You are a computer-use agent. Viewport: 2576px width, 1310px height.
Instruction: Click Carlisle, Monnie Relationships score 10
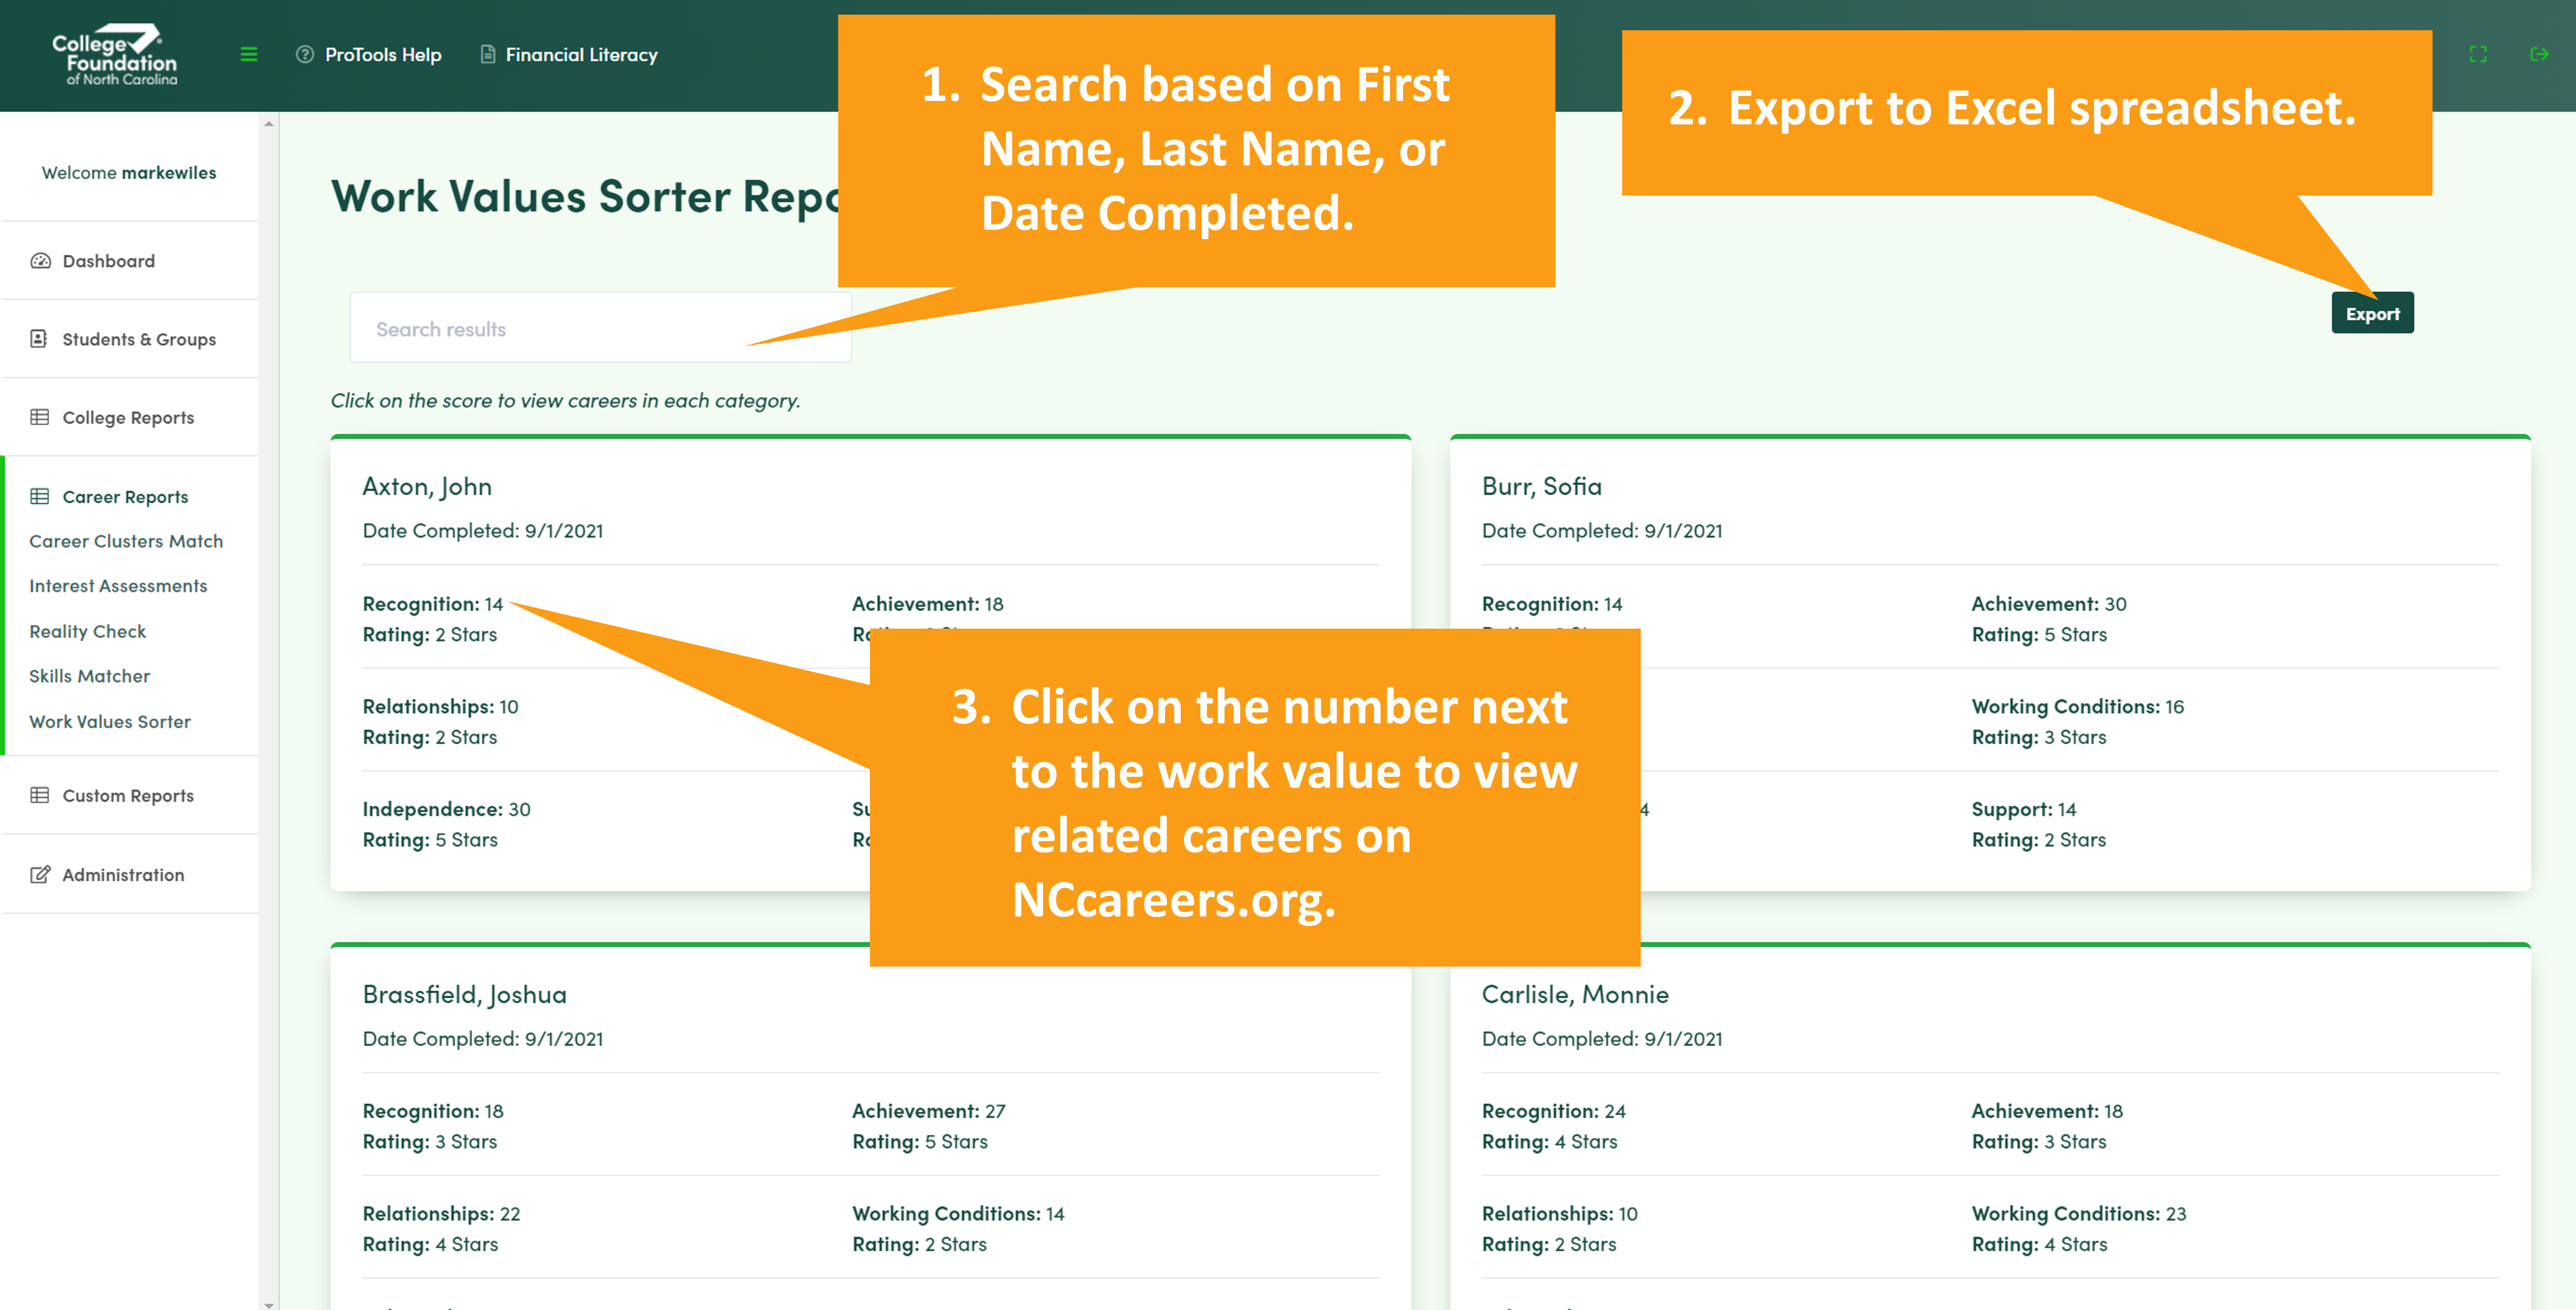point(1628,1213)
